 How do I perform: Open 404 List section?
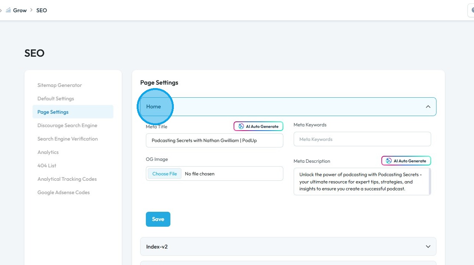[47, 165]
